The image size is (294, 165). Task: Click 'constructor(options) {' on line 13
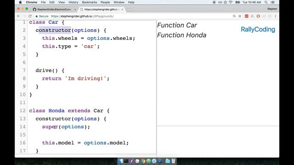[x=71, y=119]
